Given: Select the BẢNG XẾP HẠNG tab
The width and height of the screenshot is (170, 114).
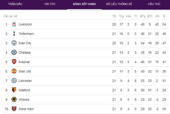Looking at the screenshot, I should pyautogui.click(x=84, y=4).
